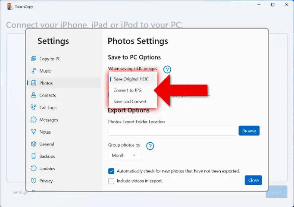The height and width of the screenshot is (207, 294).
Task: Click the Contacts person icon
Action: 33,95
